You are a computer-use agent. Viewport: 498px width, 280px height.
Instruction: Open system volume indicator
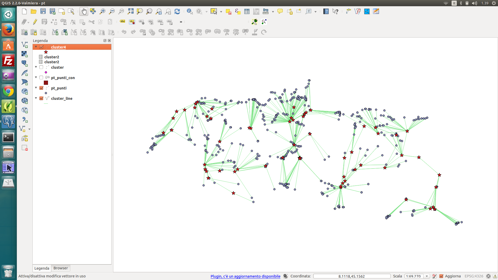coord(474,3)
